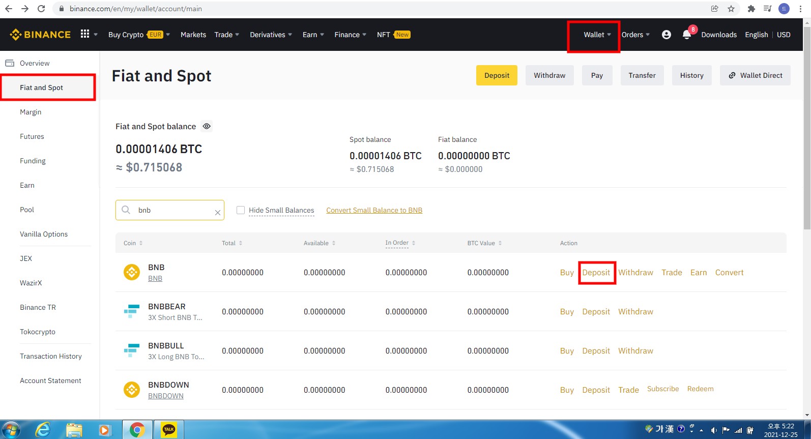Open the apps grid menu icon
Image resolution: width=811 pixels, height=439 pixels.
click(x=85, y=34)
